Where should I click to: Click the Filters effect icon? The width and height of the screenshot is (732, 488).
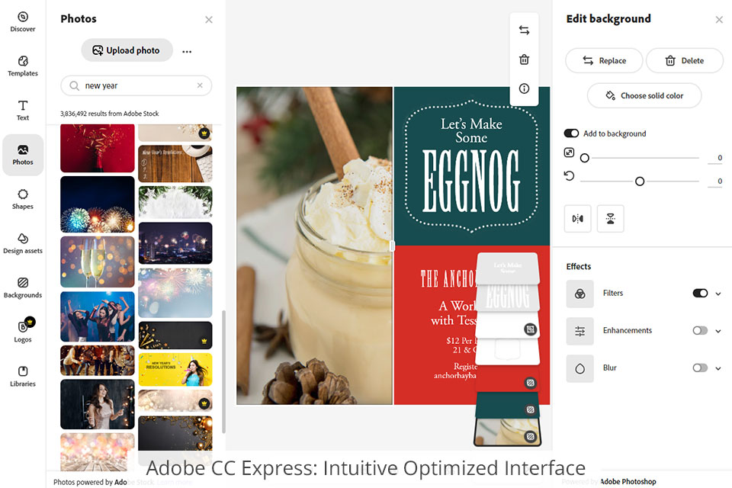coord(579,294)
